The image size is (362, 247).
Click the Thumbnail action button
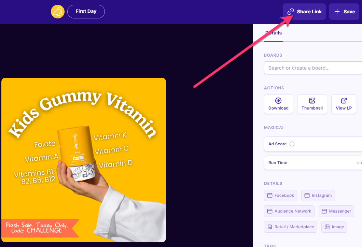click(312, 104)
